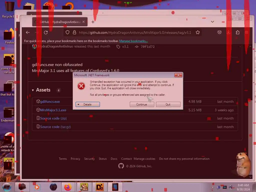The height and width of the screenshot is (192, 256).
Task: Open the Terms footer link
Action: (x=63, y=159)
